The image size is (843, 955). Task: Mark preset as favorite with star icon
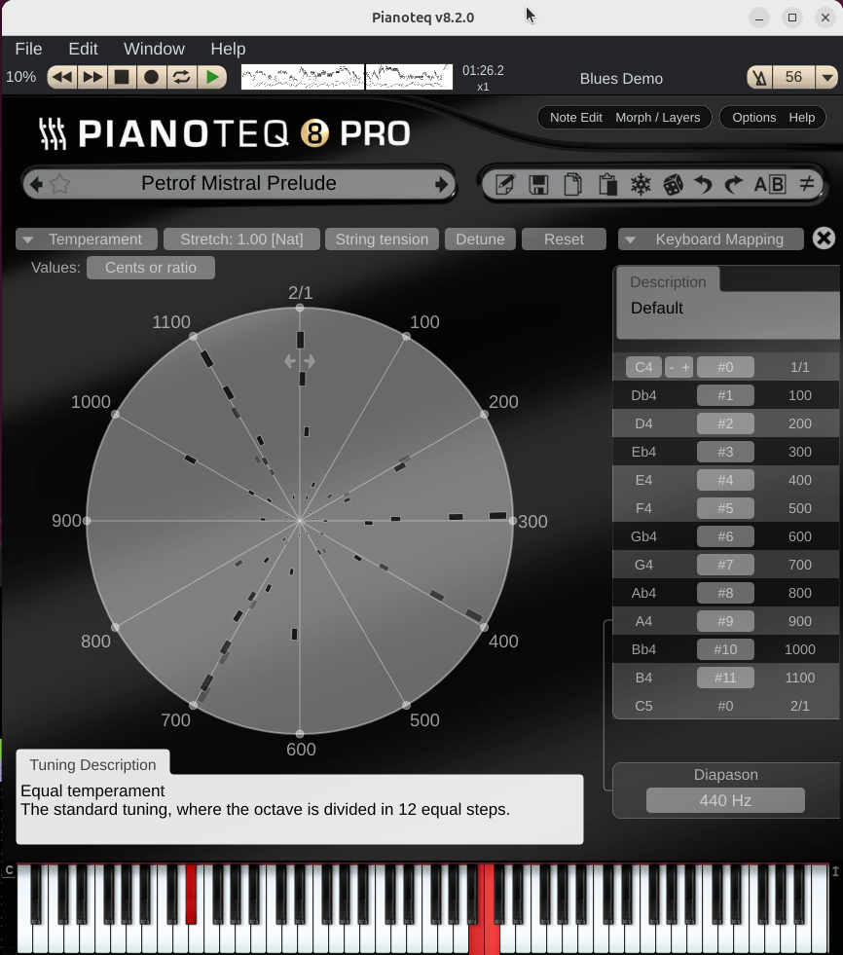tap(60, 184)
